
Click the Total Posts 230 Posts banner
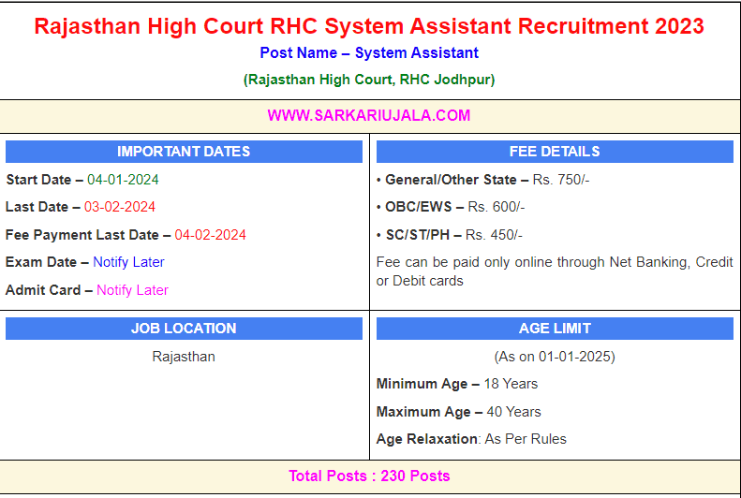tap(369, 476)
